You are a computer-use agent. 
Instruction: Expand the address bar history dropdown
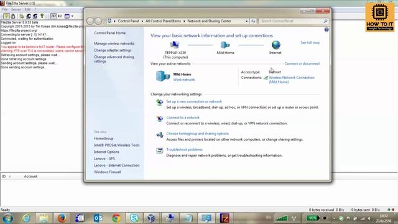(x=246, y=21)
